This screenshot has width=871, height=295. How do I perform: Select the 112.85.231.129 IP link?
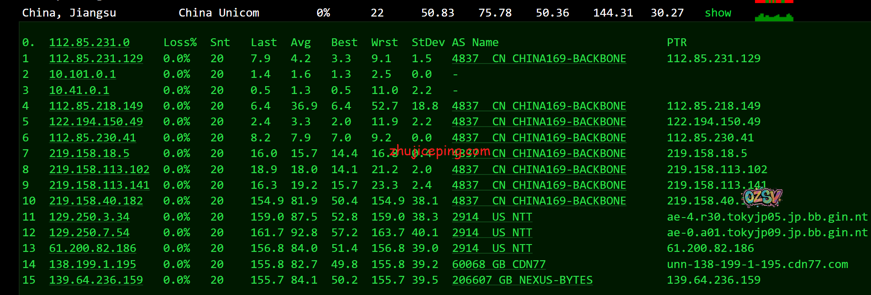pos(96,58)
